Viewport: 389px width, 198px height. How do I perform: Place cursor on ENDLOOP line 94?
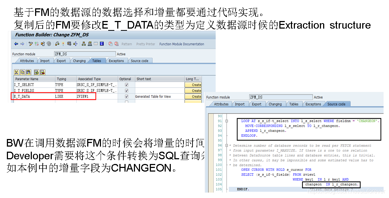pyautogui.click(x=249, y=136)
